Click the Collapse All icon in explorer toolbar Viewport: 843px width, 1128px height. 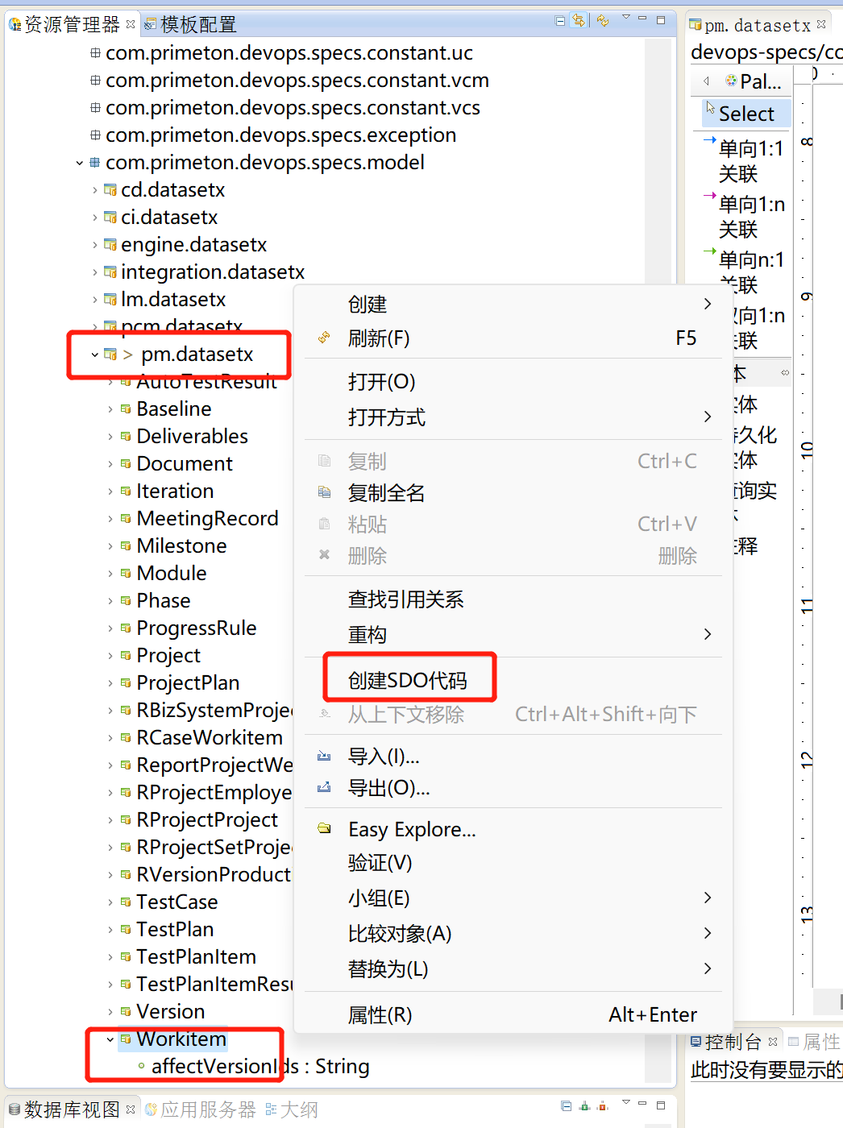click(x=560, y=21)
